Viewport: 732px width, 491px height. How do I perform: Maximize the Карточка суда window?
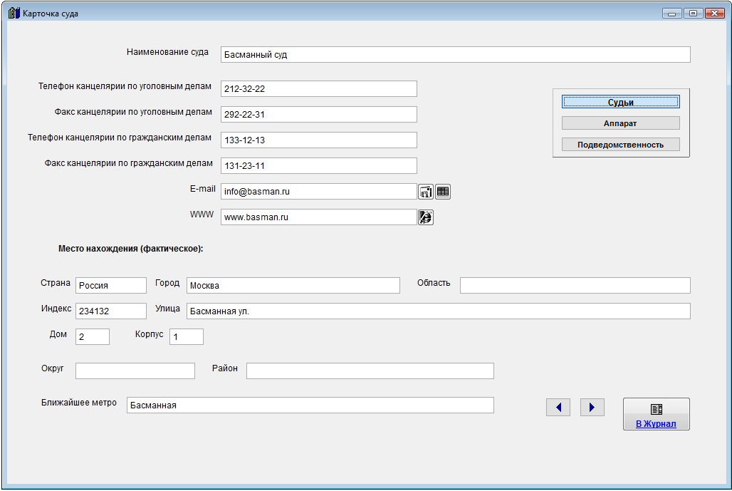pyautogui.click(x=692, y=14)
